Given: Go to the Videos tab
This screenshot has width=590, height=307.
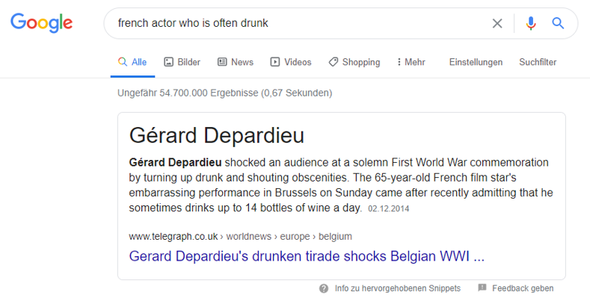Looking at the screenshot, I should (x=291, y=62).
